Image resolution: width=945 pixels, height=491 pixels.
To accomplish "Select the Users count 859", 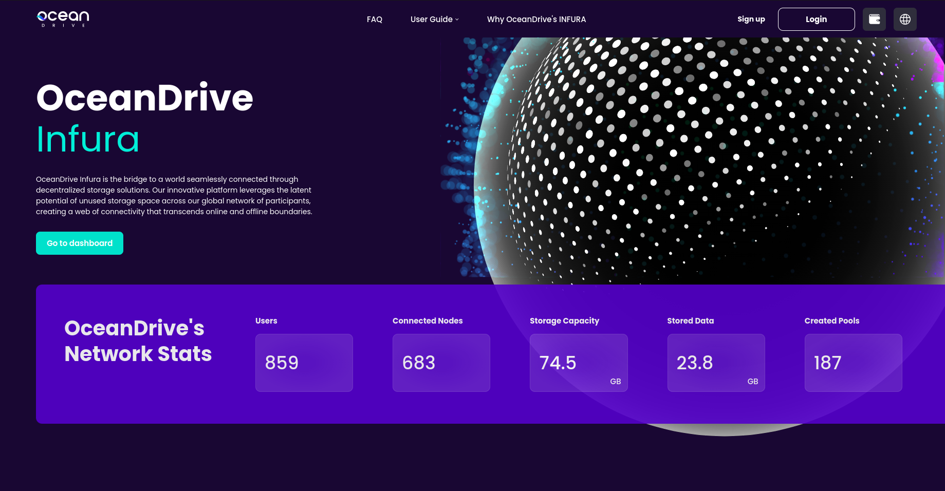I will click(x=282, y=363).
